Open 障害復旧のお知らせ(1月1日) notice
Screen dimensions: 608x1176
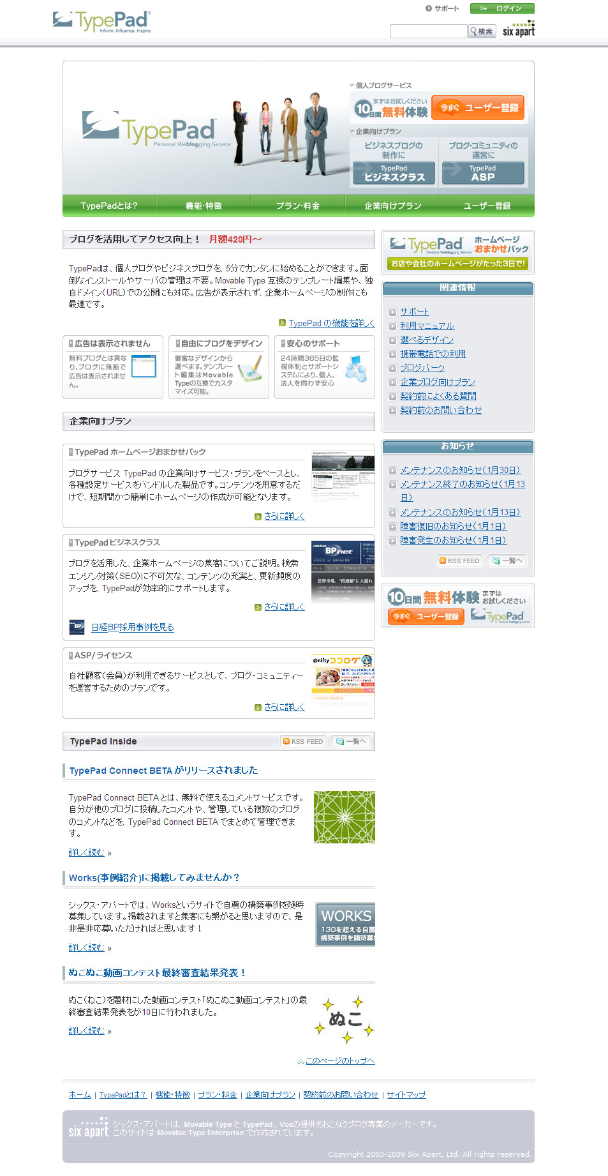click(x=453, y=526)
